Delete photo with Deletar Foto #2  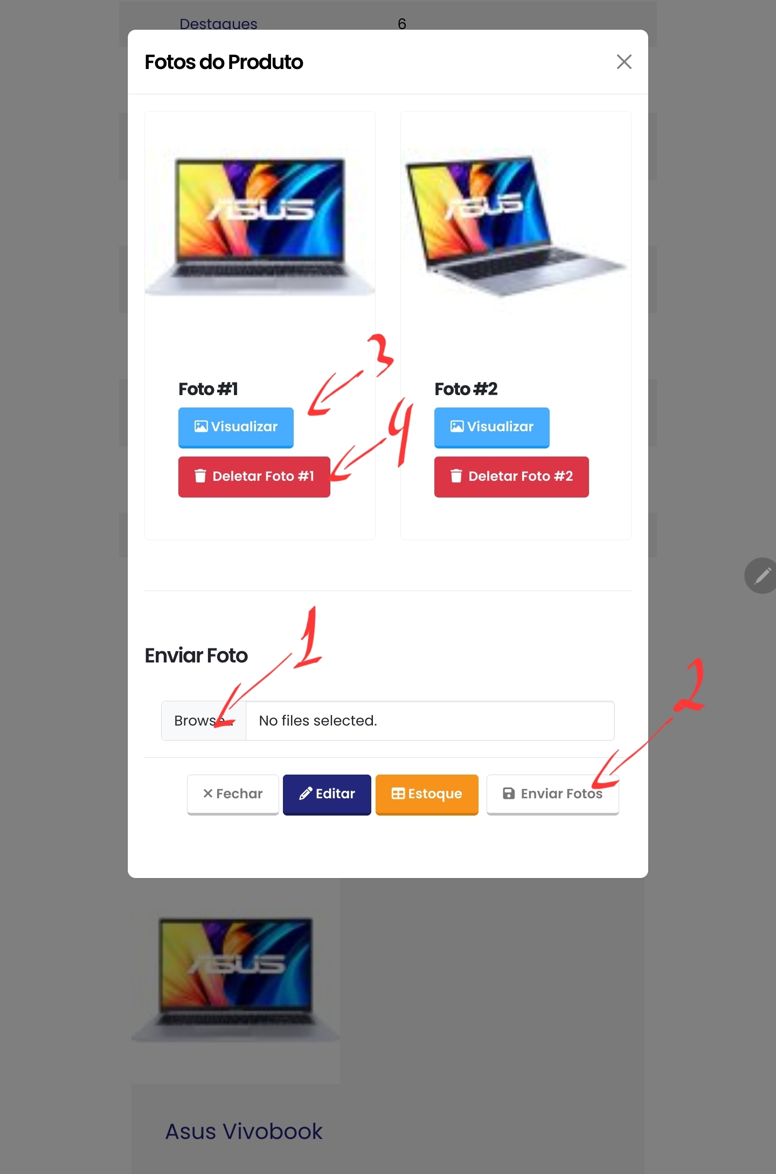(511, 476)
